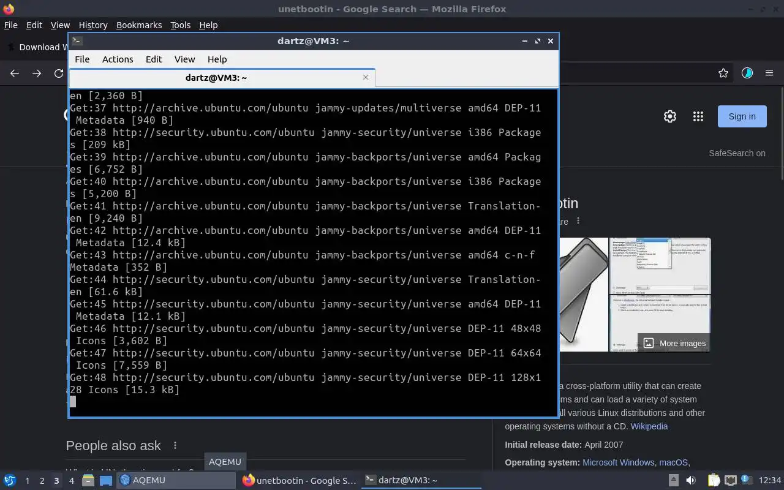The width and height of the screenshot is (784, 490).
Task: Select the dartz@VM3: ~ terminal tab
Action: [x=216, y=78]
